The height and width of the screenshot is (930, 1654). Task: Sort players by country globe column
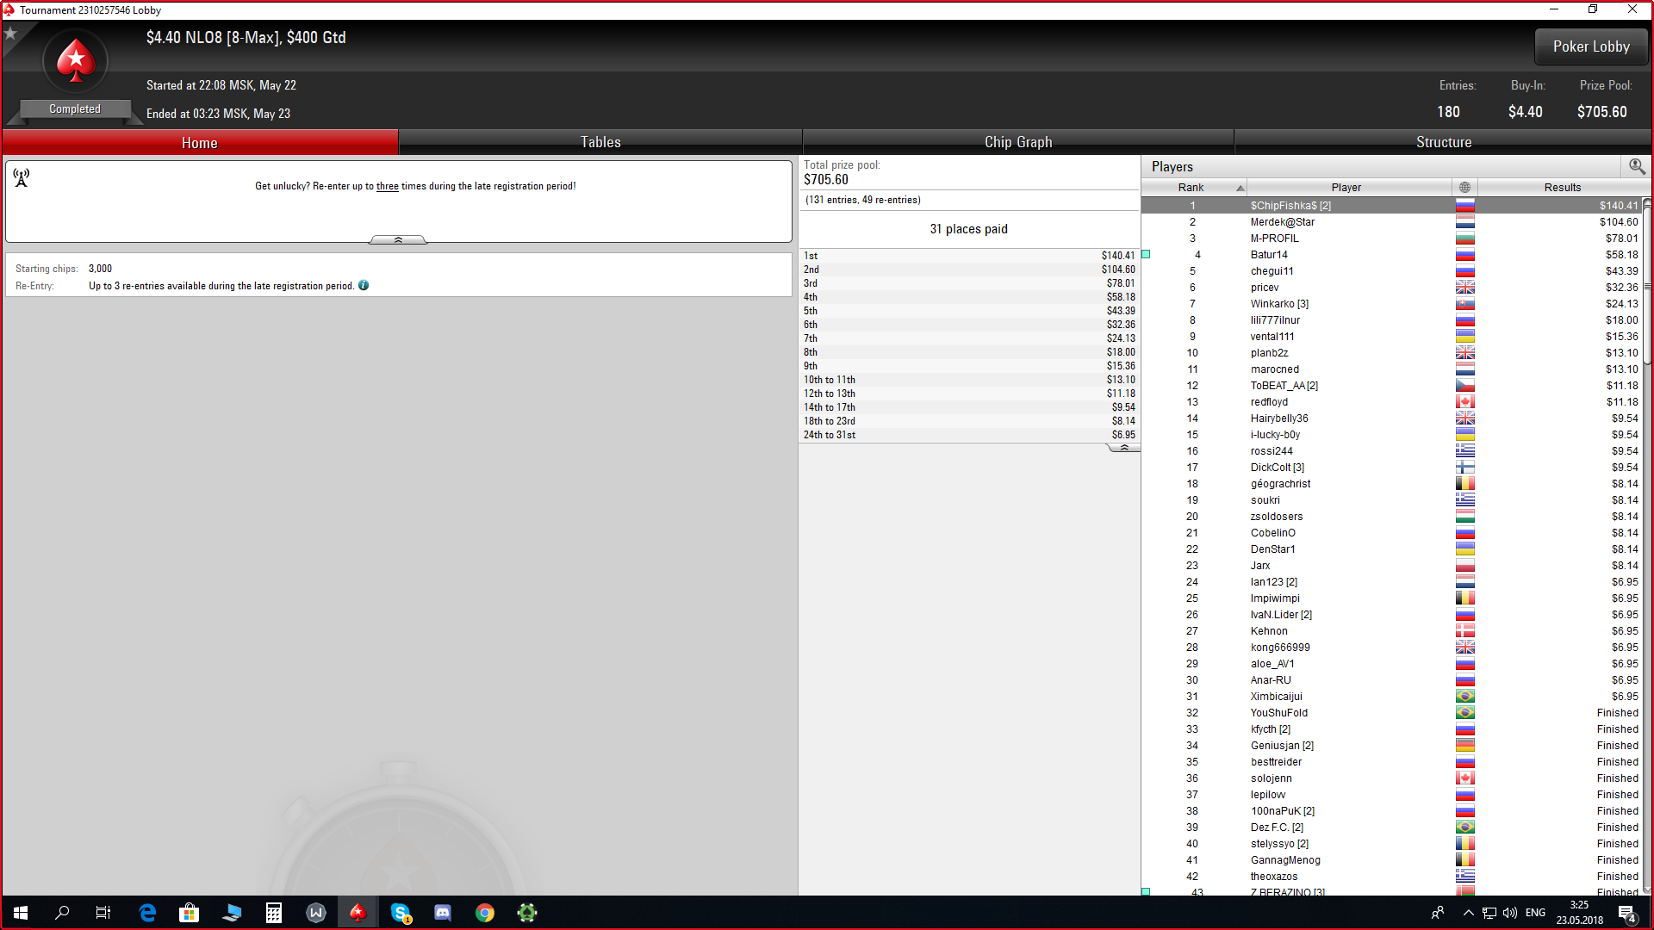[1464, 188]
